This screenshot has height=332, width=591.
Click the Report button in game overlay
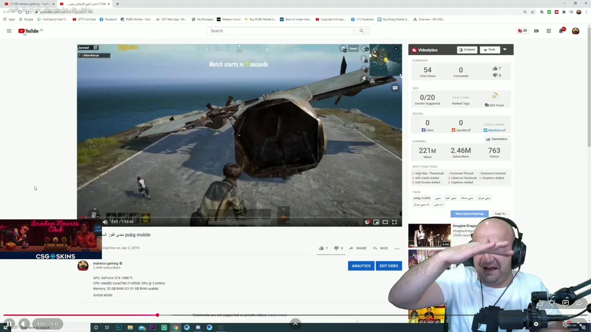353,48
